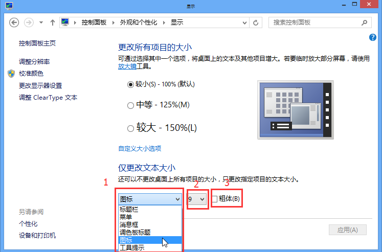Screen dimensions: 382x252
Task: Open the 自定义大小选项 link
Action: click(140, 149)
